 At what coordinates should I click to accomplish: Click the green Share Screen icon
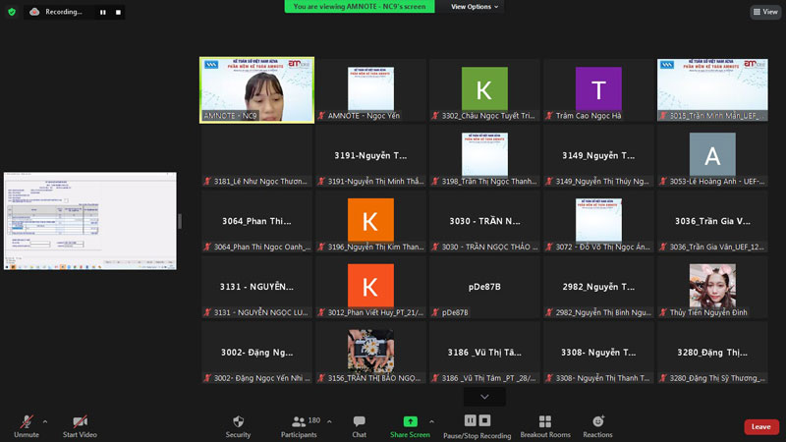click(410, 421)
